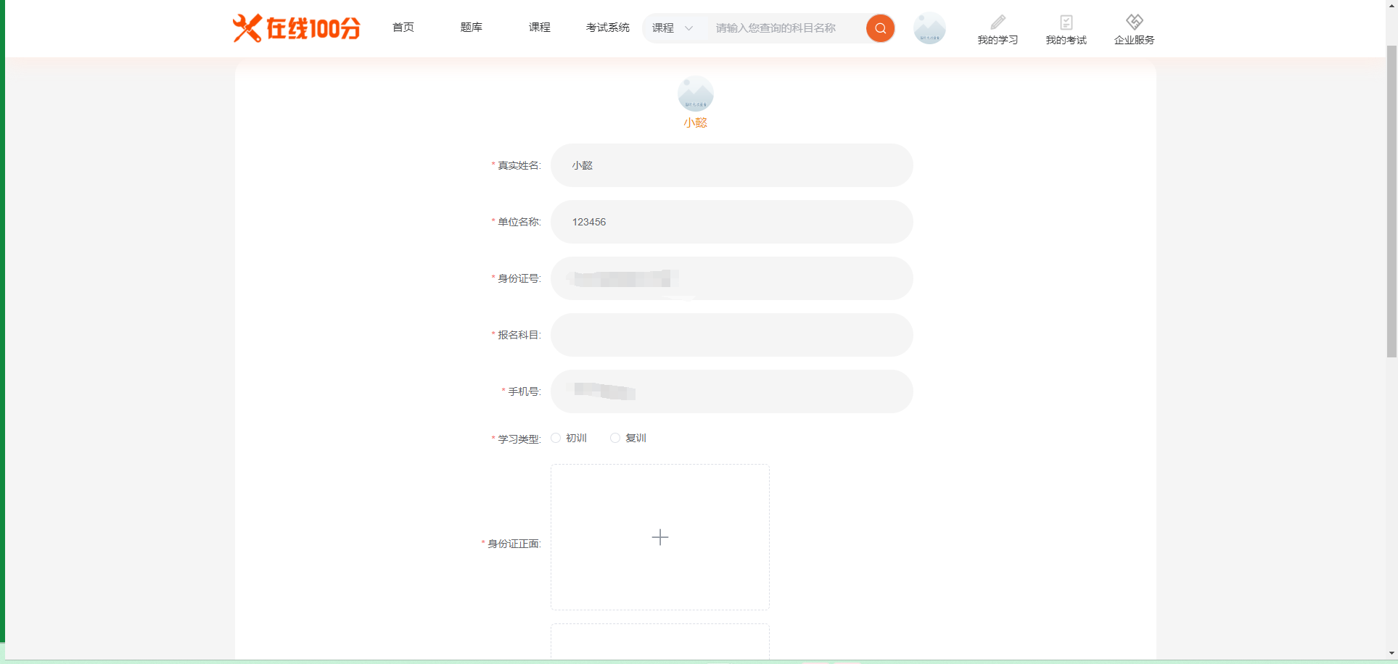The height and width of the screenshot is (664, 1398).
Task: Open the 题库 nav item
Action: point(472,28)
